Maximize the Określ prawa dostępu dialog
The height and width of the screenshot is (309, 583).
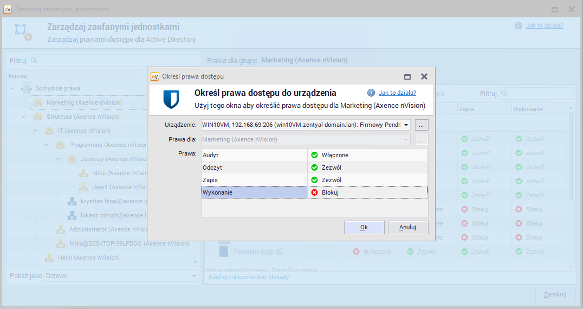coord(407,76)
